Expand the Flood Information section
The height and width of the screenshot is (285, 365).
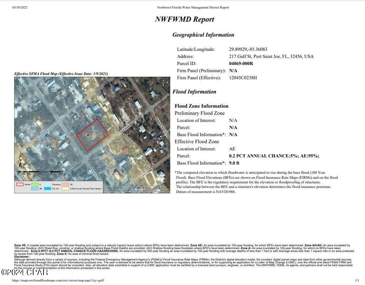(x=194, y=91)
